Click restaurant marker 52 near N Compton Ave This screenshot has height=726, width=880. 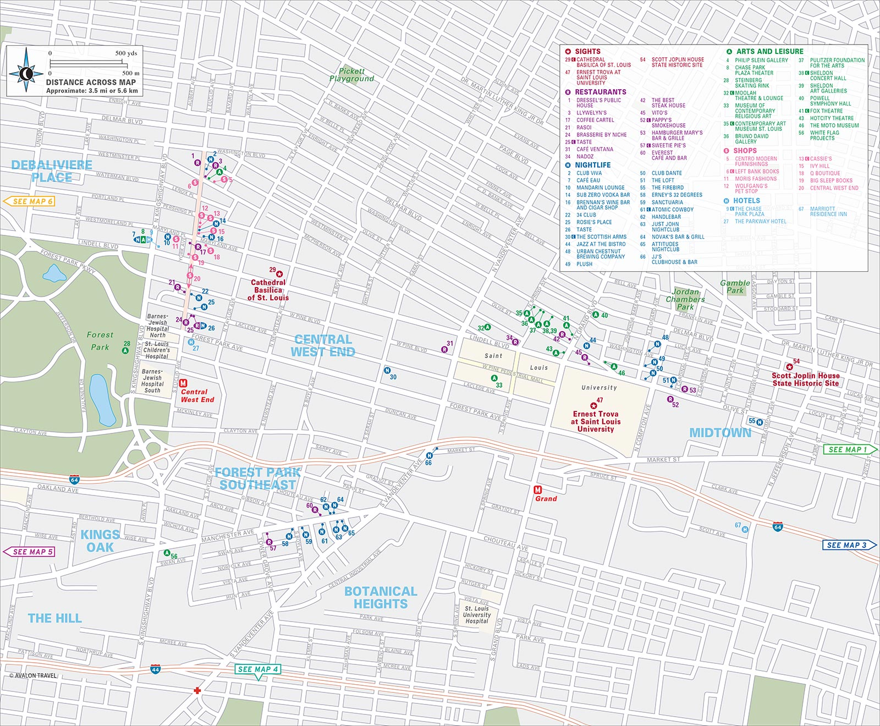pyautogui.click(x=670, y=399)
